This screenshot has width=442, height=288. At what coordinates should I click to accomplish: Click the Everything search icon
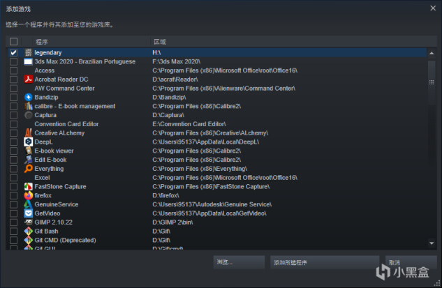[28, 169]
